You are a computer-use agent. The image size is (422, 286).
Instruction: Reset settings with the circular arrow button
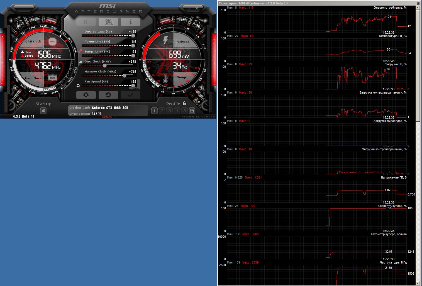pyautogui.click(x=108, y=95)
